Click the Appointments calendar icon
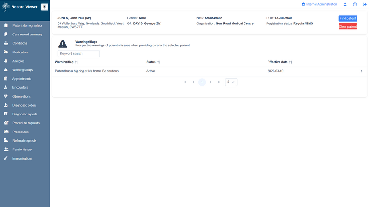Viewport: 369px width, 207px height. (6, 79)
